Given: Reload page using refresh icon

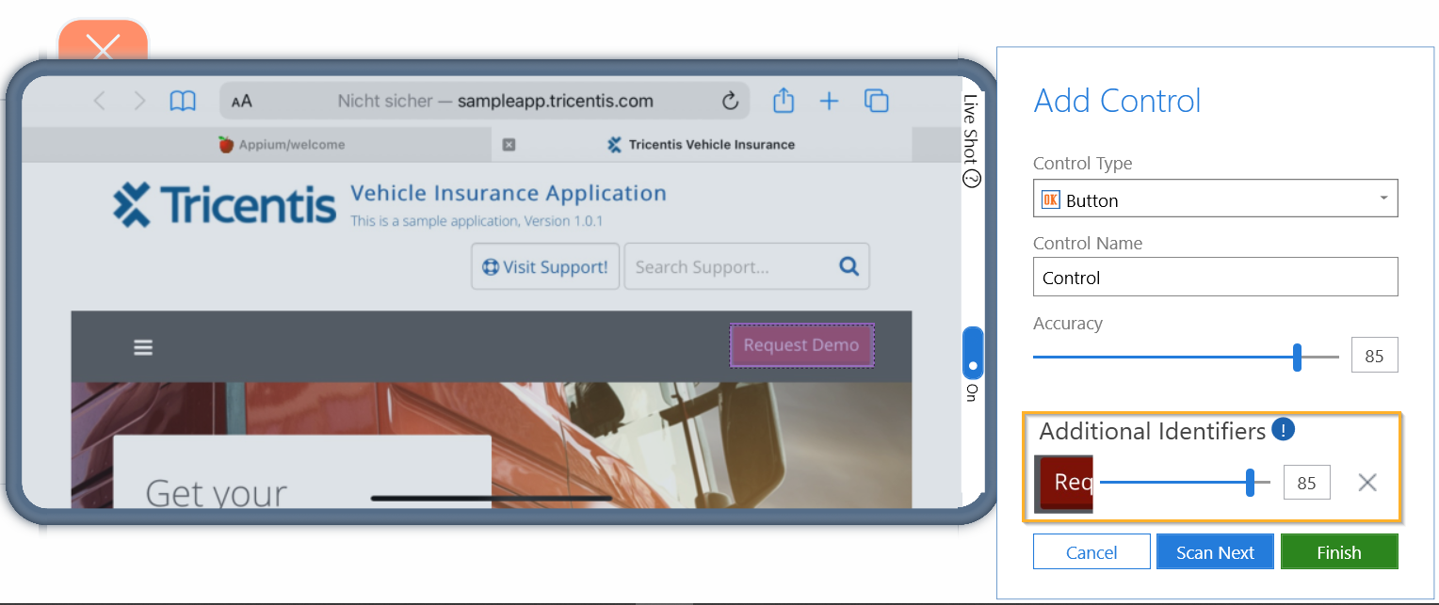Looking at the screenshot, I should [x=730, y=101].
